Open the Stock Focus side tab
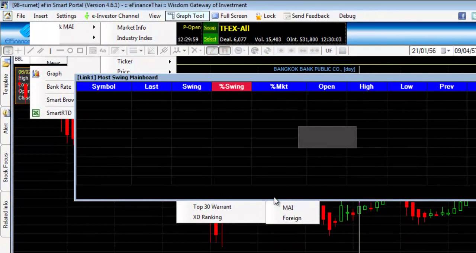The width and height of the screenshot is (476, 253). (x=6, y=167)
